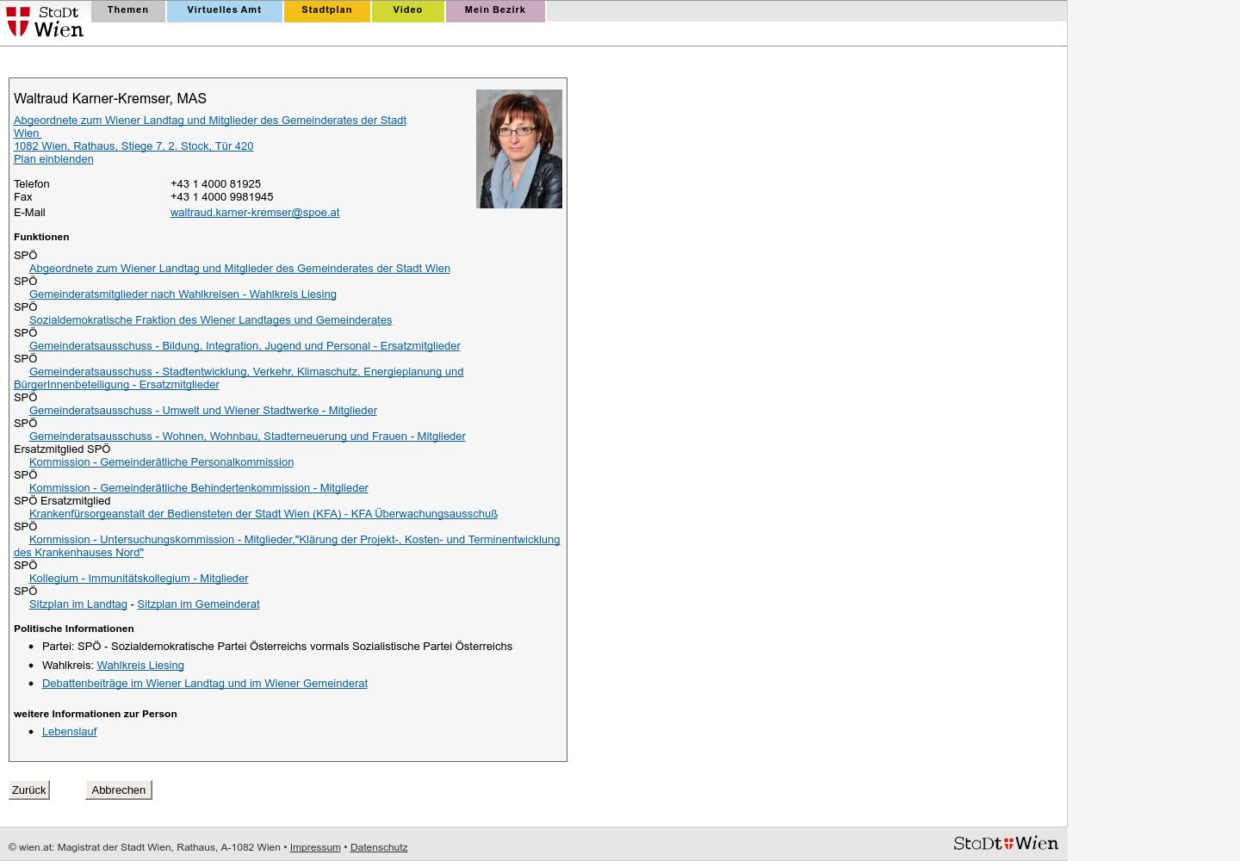Click the Abbrechen button
Screen dimensions: 1240x861
point(119,790)
